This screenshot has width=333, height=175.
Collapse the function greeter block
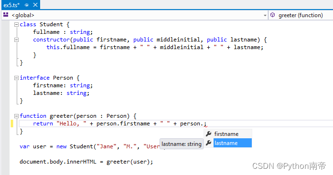pos(16,116)
